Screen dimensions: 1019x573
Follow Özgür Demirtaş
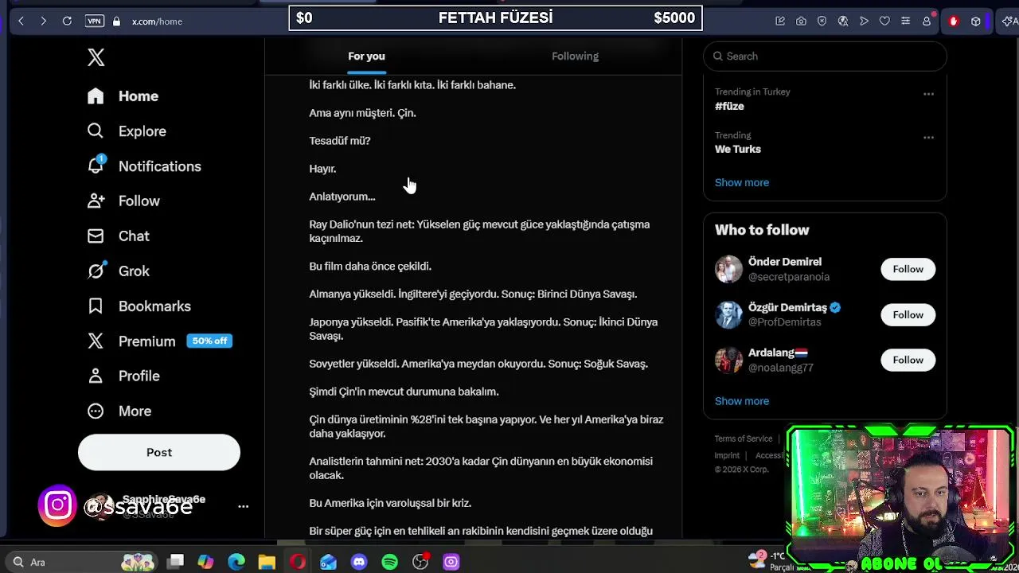908,314
